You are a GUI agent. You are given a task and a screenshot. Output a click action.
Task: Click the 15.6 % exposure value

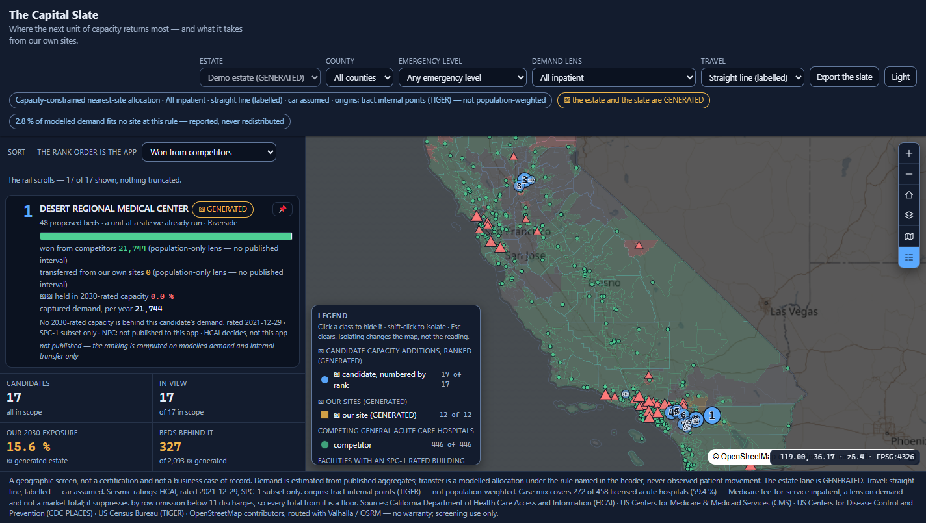(x=29, y=447)
